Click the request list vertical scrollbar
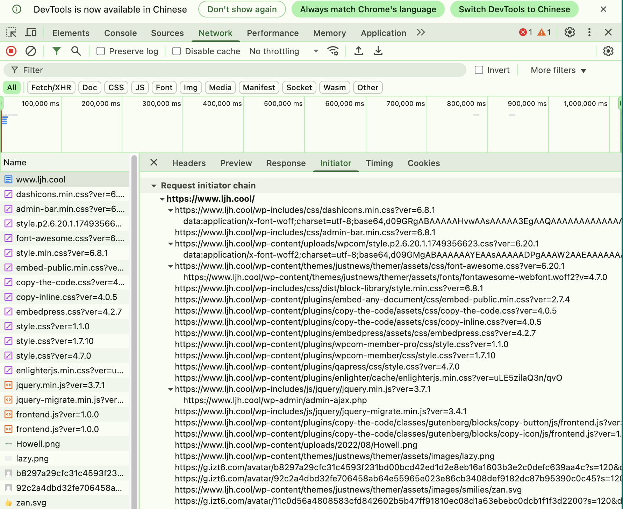The width and height of the screenshot is (623, 509). point(134,332)
